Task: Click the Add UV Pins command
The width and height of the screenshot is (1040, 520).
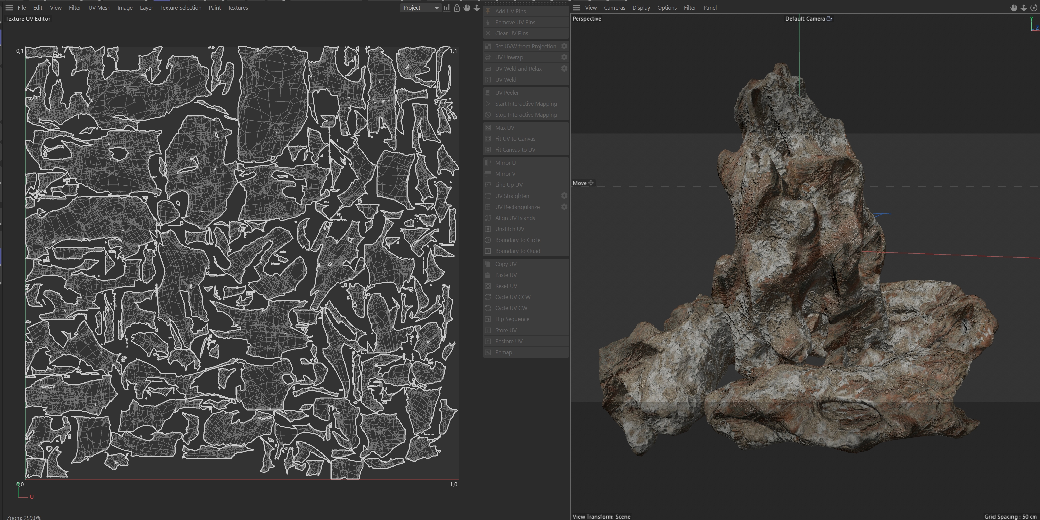Action: coord(510,11)
